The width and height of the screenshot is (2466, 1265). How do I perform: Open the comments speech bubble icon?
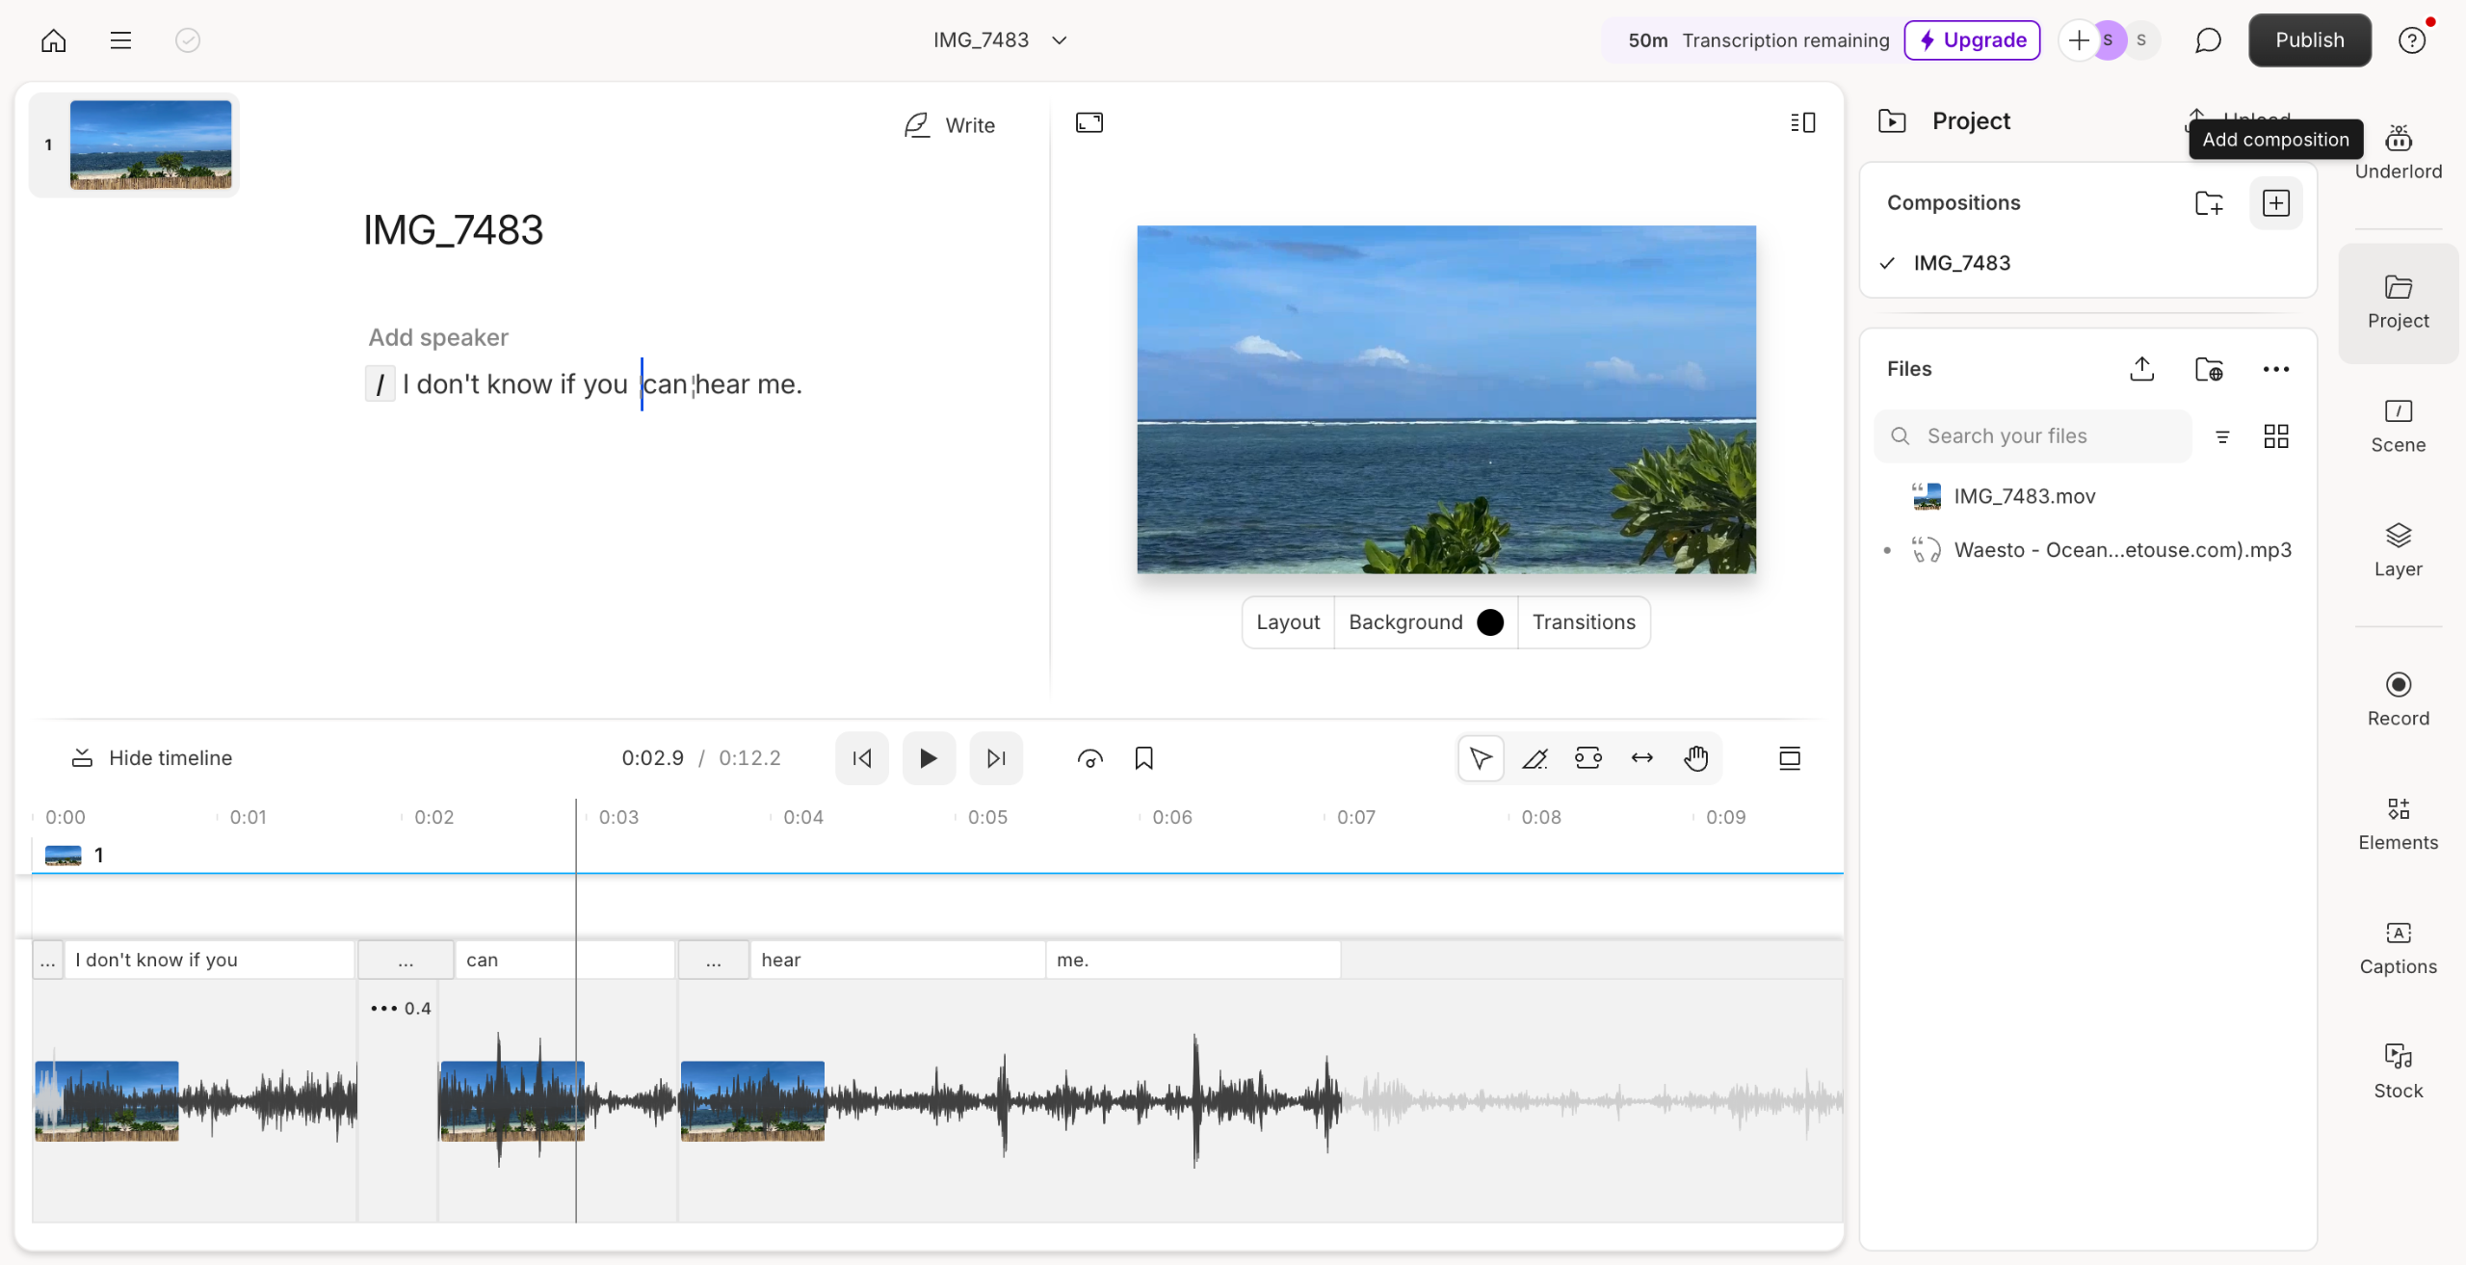tap(2207, 40)
